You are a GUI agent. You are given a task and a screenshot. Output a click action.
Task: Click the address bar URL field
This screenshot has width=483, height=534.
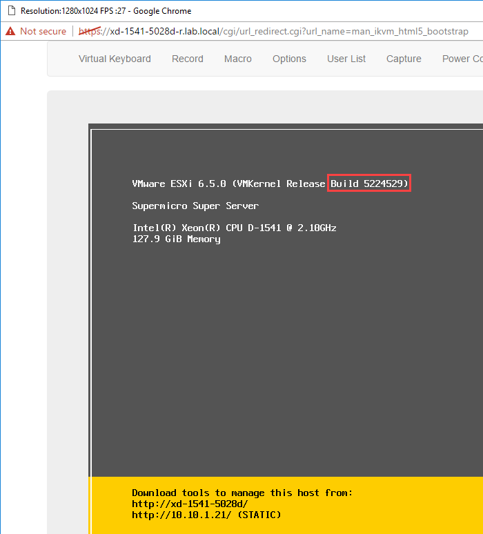273,31
